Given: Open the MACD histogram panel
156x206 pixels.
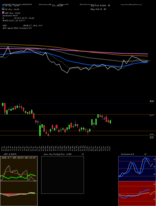Looking at the screenshot, I should [19, 194].
